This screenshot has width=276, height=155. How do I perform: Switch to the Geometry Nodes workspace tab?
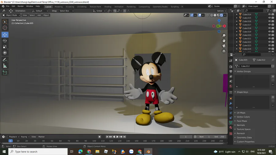(x=160, y=7)
